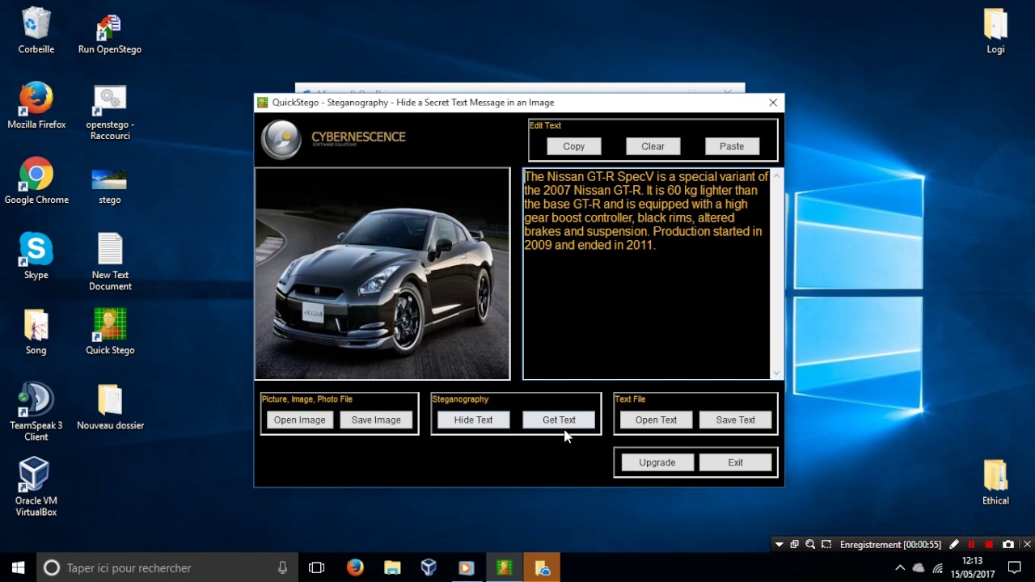This screenshot has width=1035, height=582.
Task: Open Task View from the taskbar
Action: (317, 568)
